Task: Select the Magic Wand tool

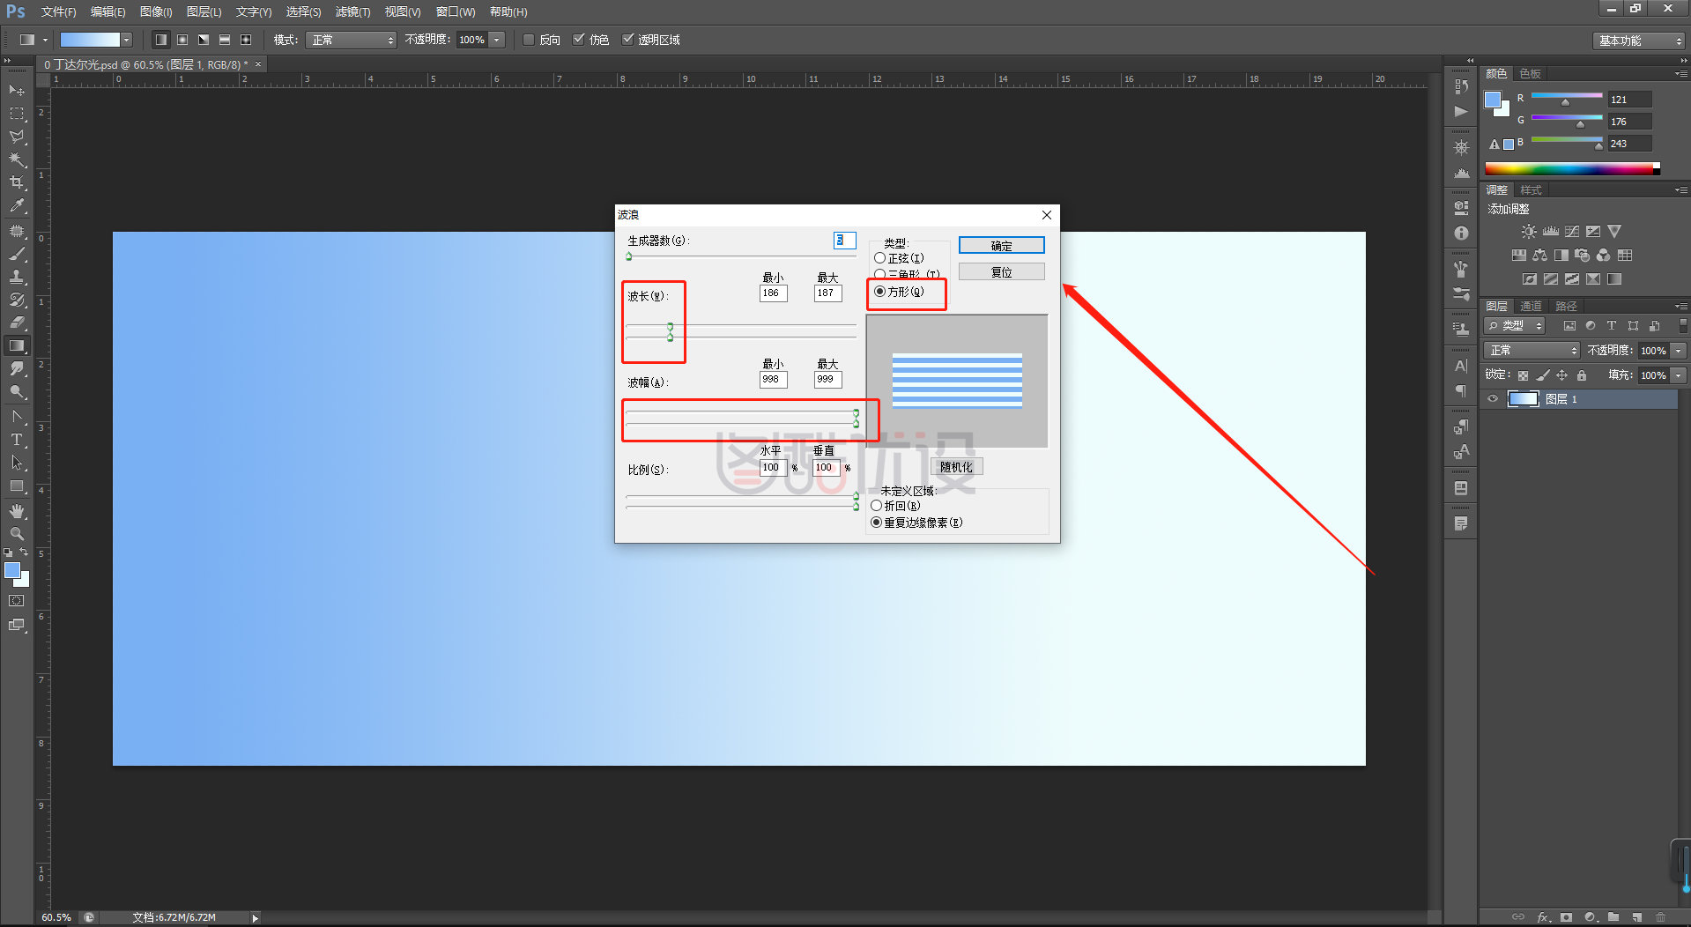Action: (17, 159)
